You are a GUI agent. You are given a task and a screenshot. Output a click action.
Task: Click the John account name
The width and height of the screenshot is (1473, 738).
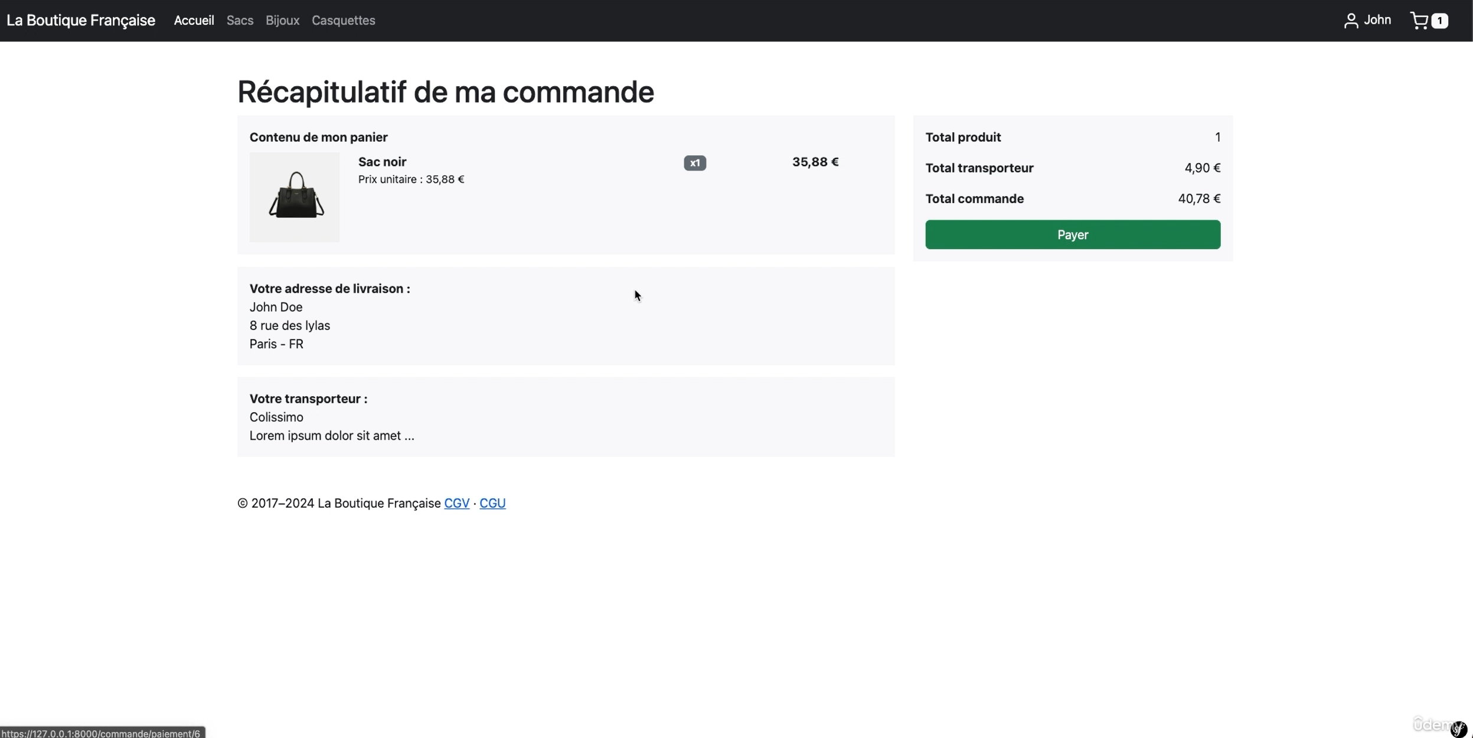1377,20
